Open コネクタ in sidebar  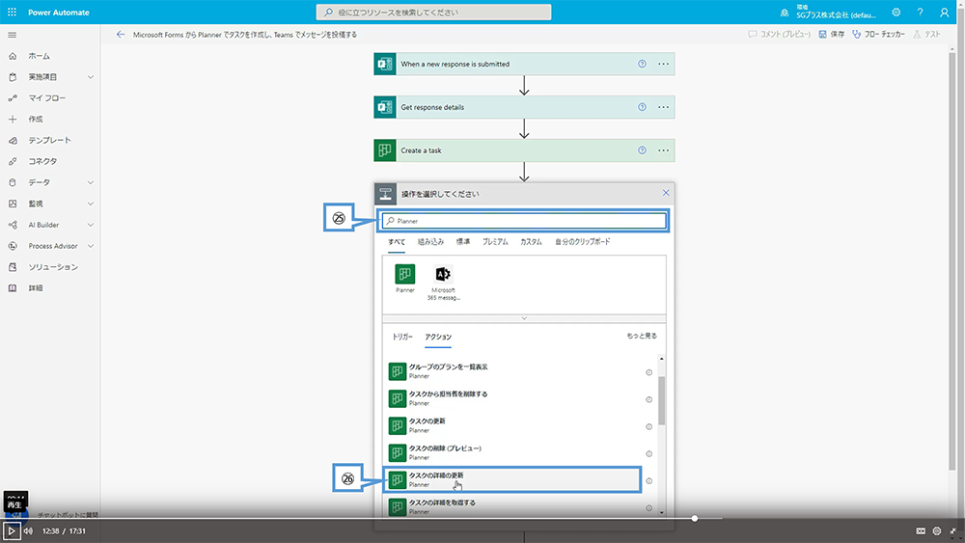coord(42,161)
